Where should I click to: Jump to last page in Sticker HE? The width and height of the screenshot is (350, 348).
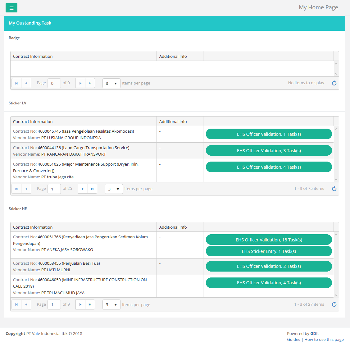coord(90,304)
